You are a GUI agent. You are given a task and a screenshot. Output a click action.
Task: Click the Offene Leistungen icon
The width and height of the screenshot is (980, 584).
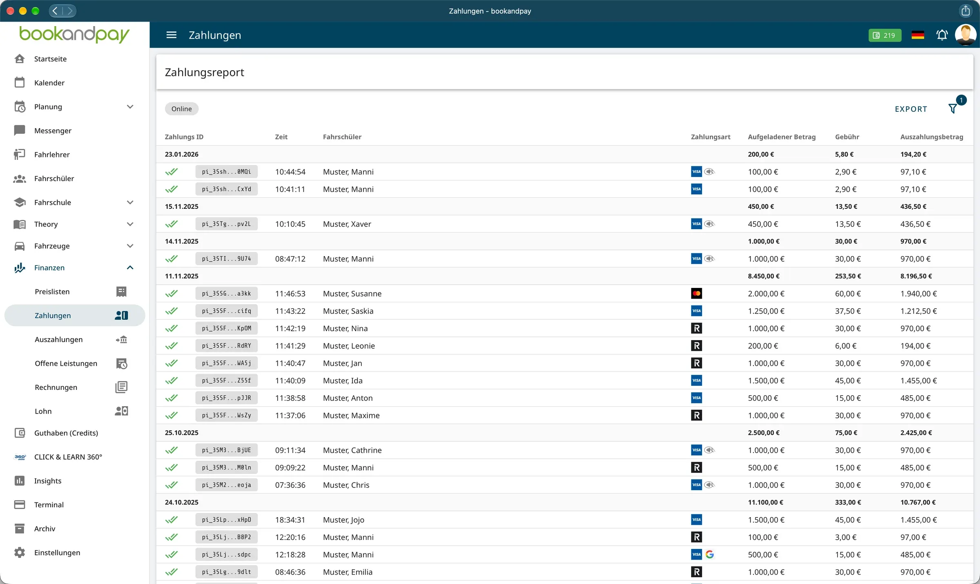121,363
